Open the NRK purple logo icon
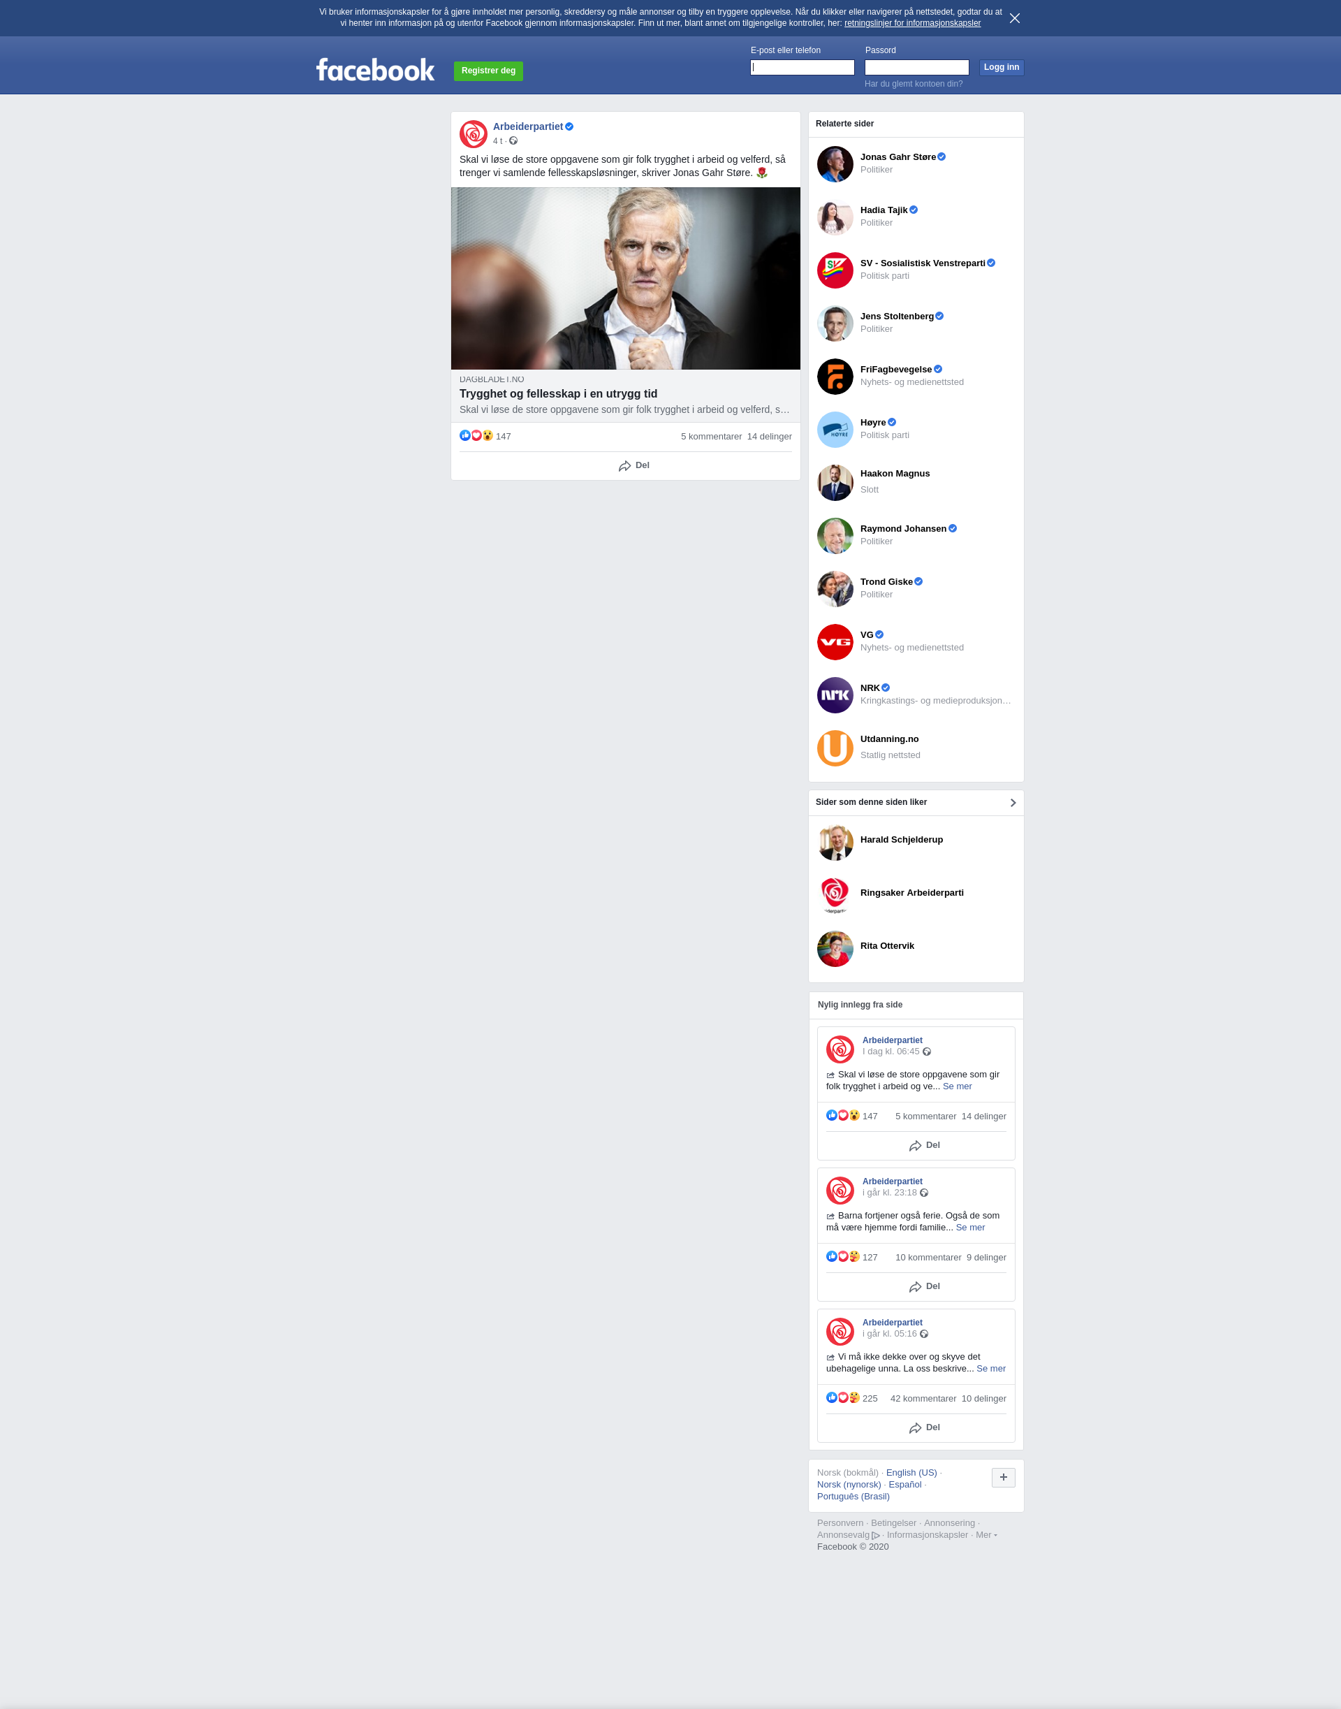Image resolution: width=1341 pixels, height=1709 pixels. pyautogui.click(x=835, y=695)
